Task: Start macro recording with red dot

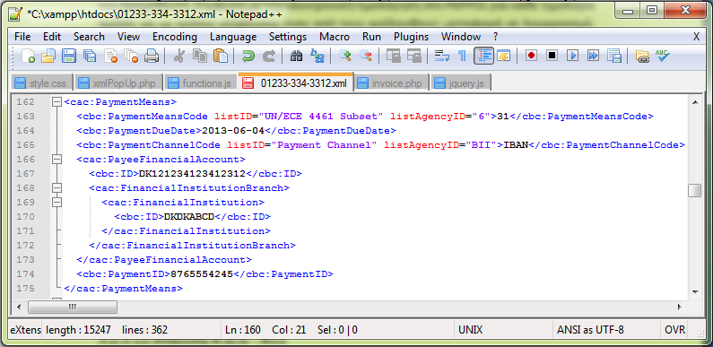Action: (531, 56)
